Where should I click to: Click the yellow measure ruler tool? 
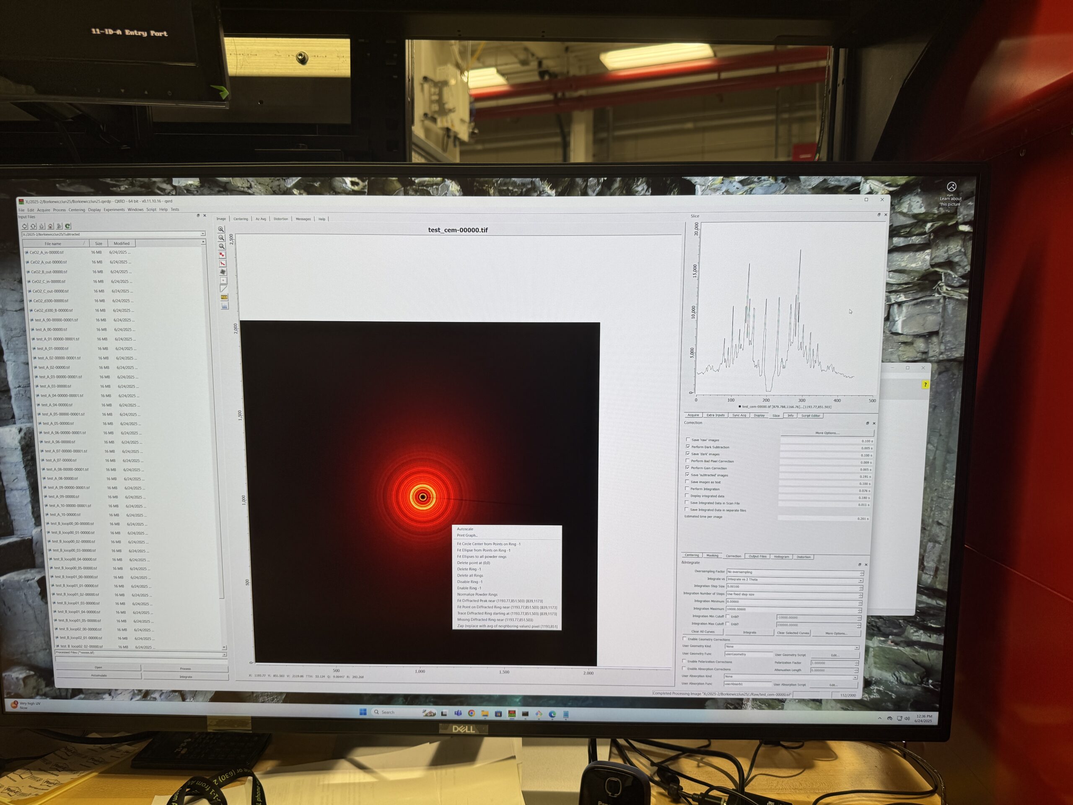coord(224,297)
